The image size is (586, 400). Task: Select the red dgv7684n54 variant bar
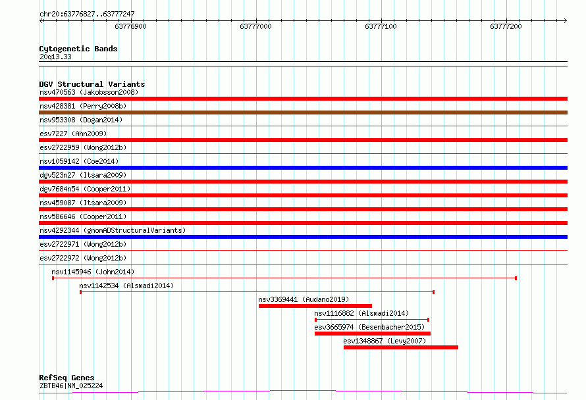[303, 195]
